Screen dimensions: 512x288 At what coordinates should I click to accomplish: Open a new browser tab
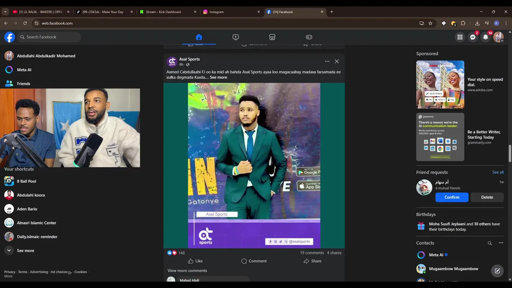coord(332,12)
